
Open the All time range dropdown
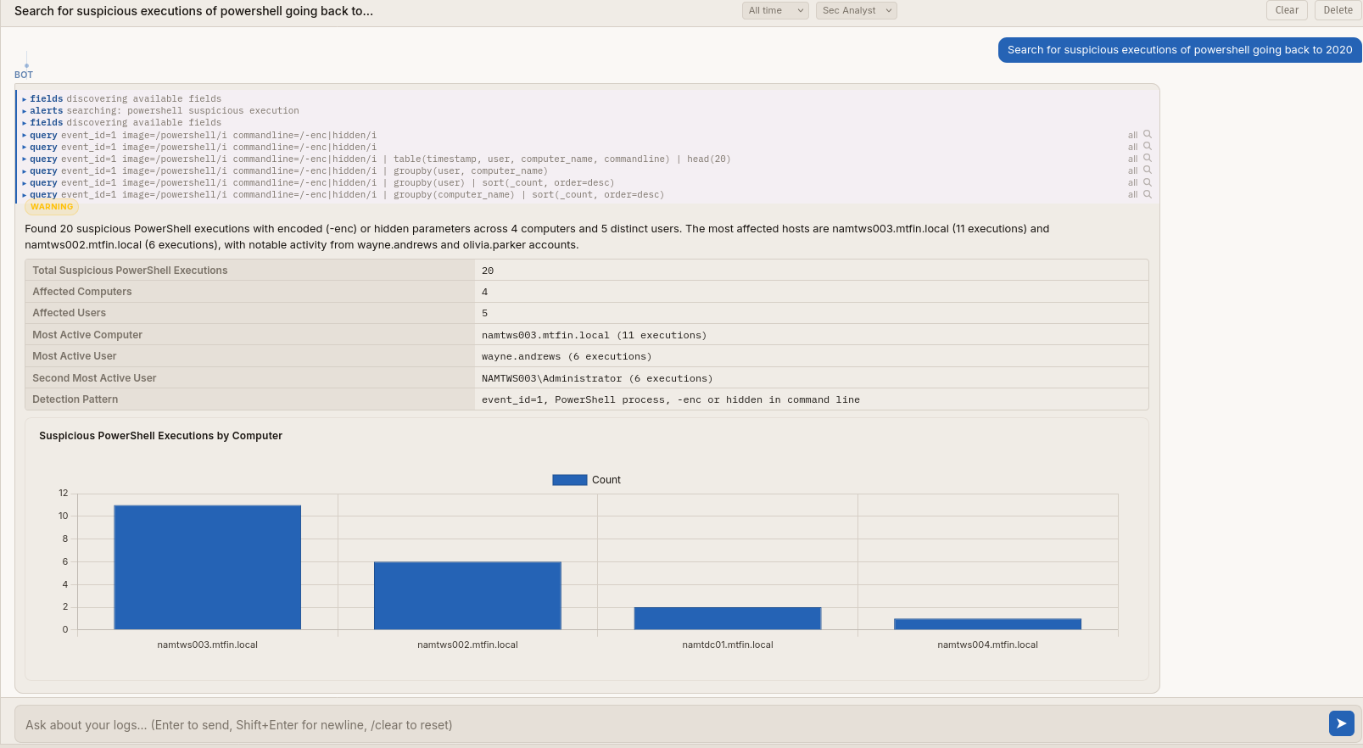(775, 10)
